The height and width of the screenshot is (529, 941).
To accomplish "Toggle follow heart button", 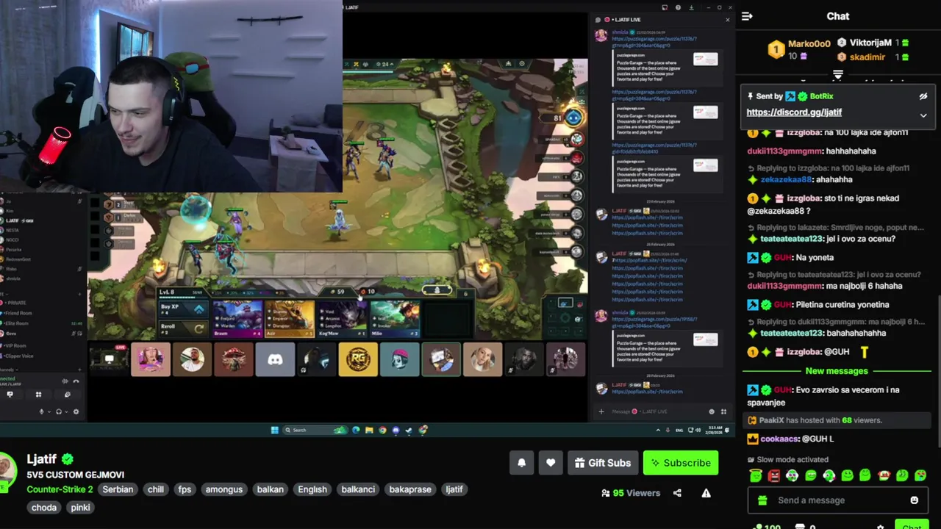I will click(551, 463).
